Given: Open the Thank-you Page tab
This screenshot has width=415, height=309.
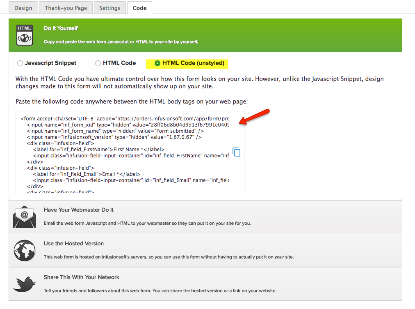Looking at the screenshot, I should pyautogui.click(x=66, y=8).
